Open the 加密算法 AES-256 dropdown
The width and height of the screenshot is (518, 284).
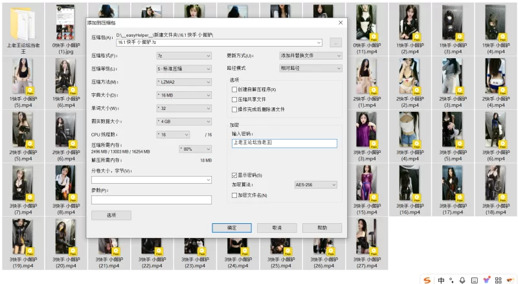(x=315, y=185)
